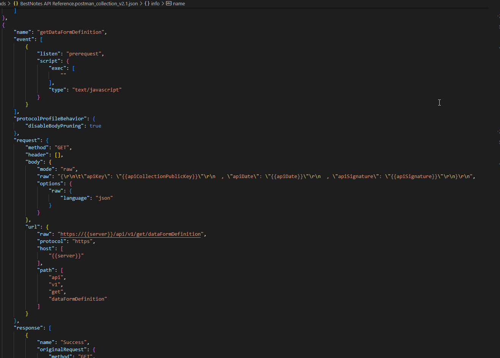Open the dataFormDefinition URL link
The width and height of the screenshot is (500, 358).
[x=131, y=234]
